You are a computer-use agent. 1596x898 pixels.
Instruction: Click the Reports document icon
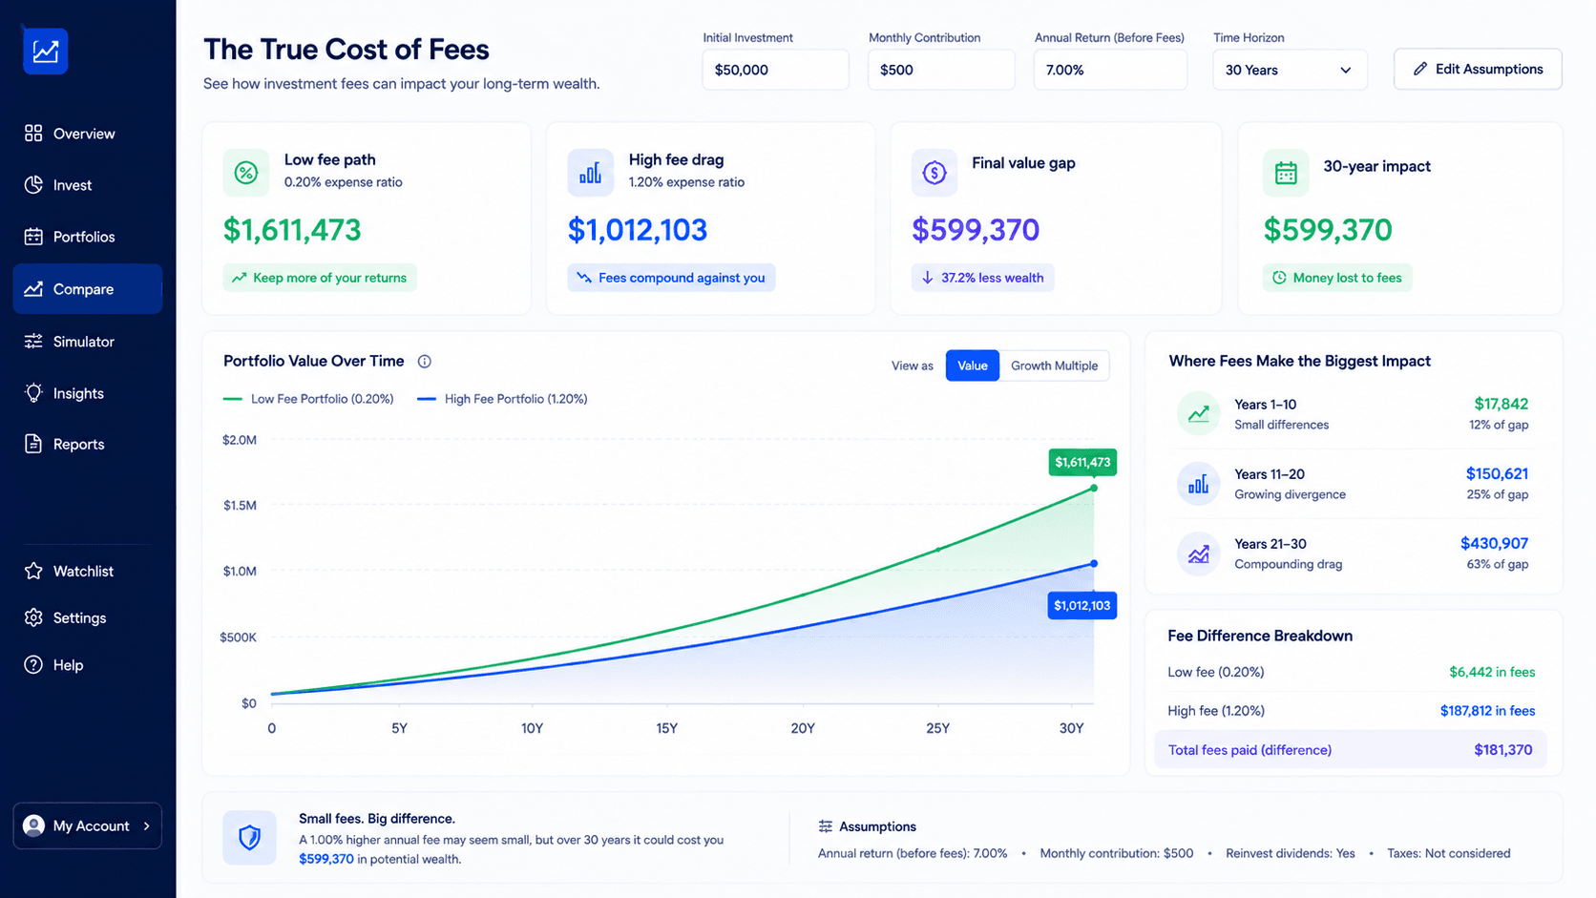(x=33, y=444)
